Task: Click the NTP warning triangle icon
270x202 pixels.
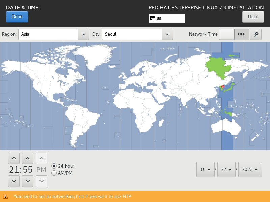Action: 5,196
